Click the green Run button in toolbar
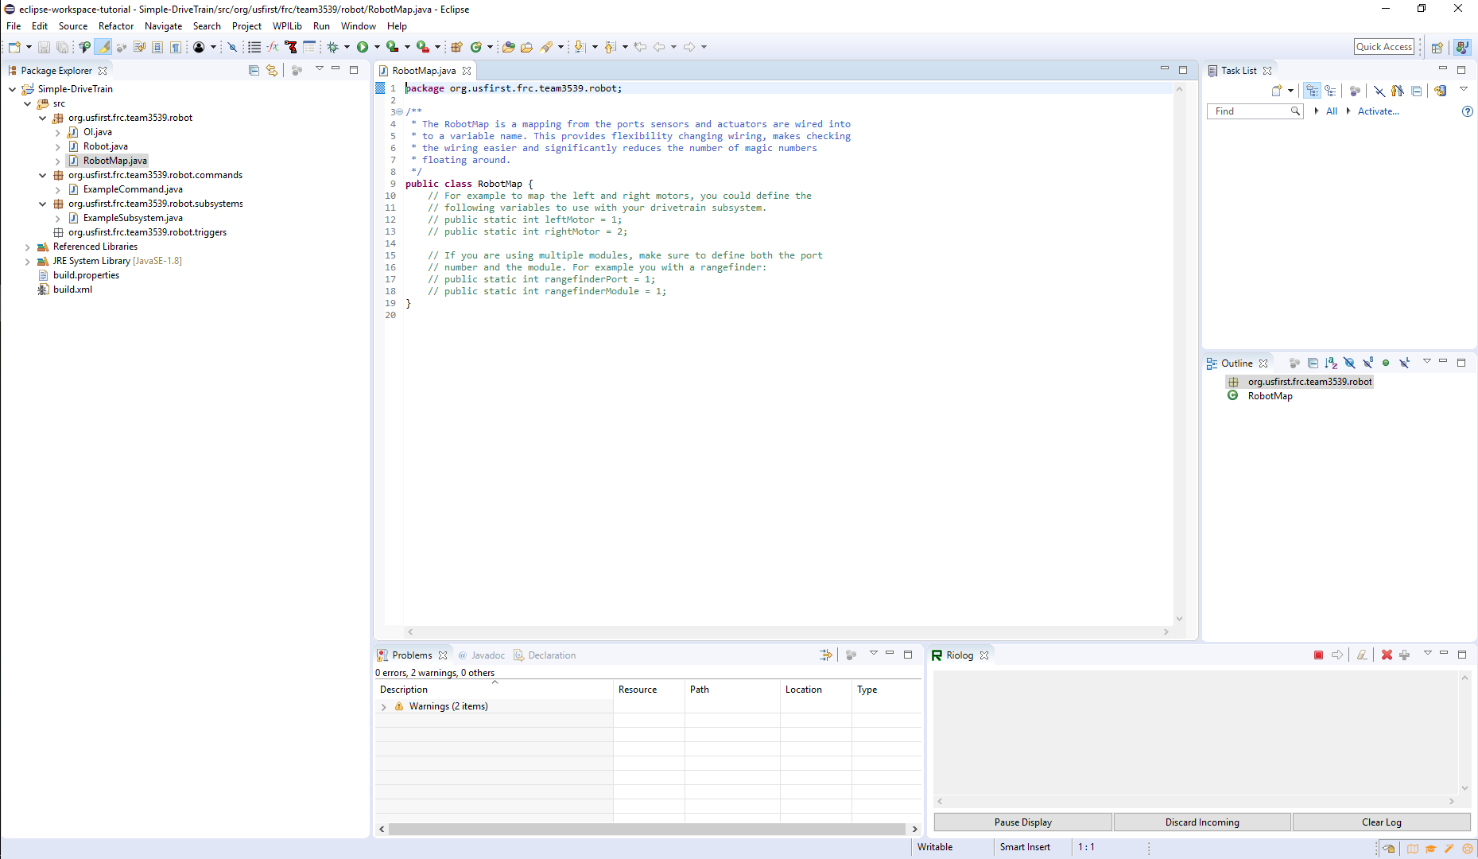1478x859 pixels. pyautogui.click(x=363, y=47)
